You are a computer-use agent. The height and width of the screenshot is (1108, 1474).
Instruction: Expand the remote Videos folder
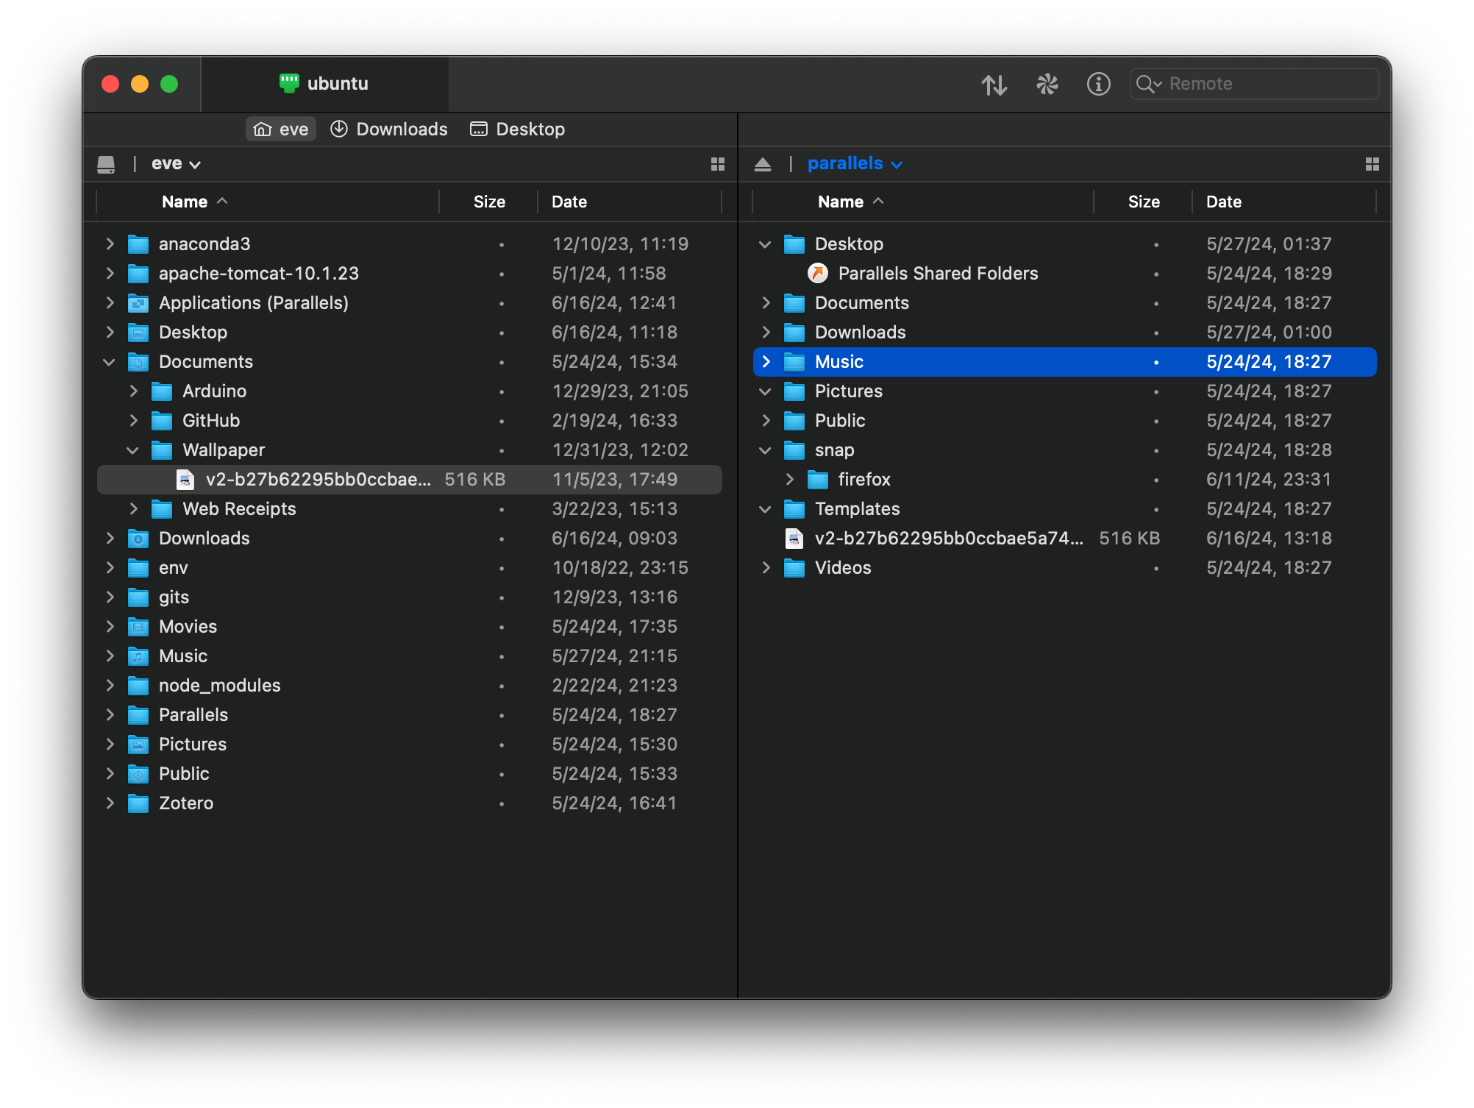click(766, 568)
